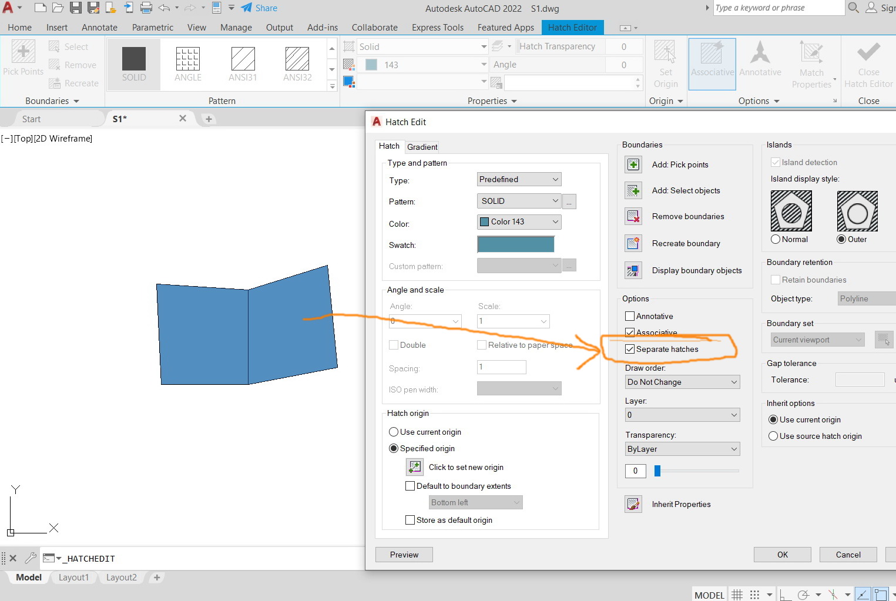Screen dimensions: 896x601
Task: Switch to the Gradient tab
Action: click(x=422, y=147)
